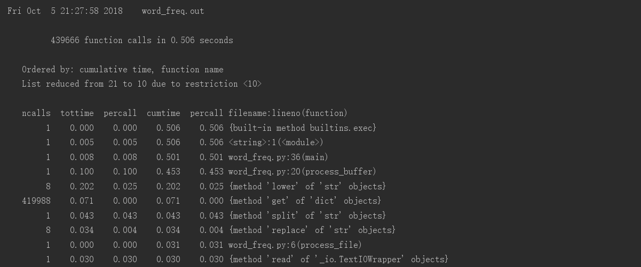Click the <string>:1(<module>) entry
Screen dimensions: 641x267
pos(275,143)
